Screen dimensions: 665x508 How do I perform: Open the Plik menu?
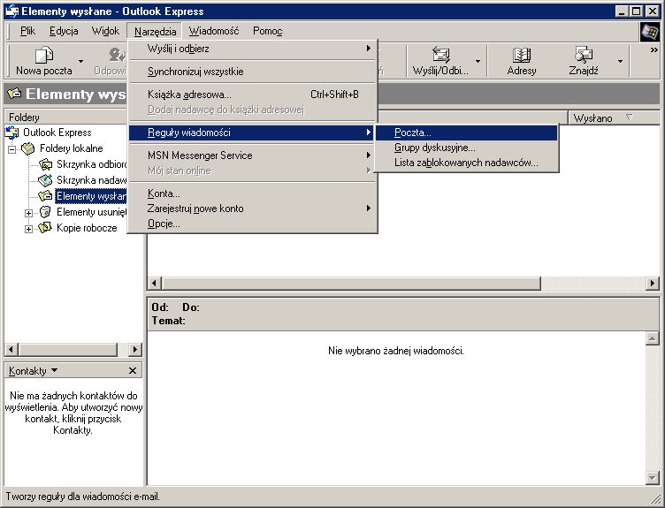[x=27, y=31]
